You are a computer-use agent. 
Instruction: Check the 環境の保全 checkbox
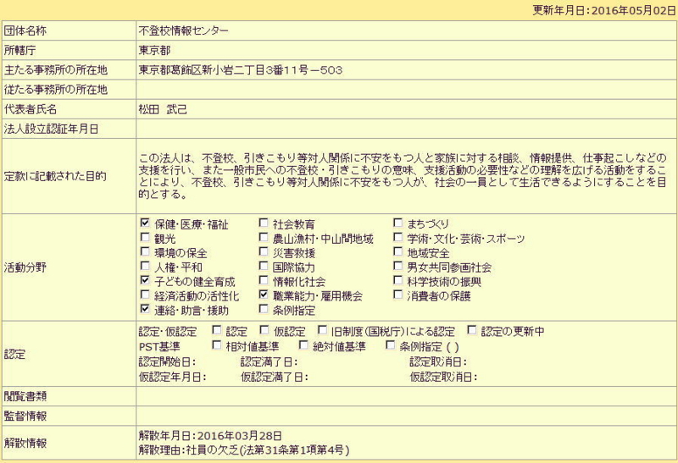(x=145, y=251)
